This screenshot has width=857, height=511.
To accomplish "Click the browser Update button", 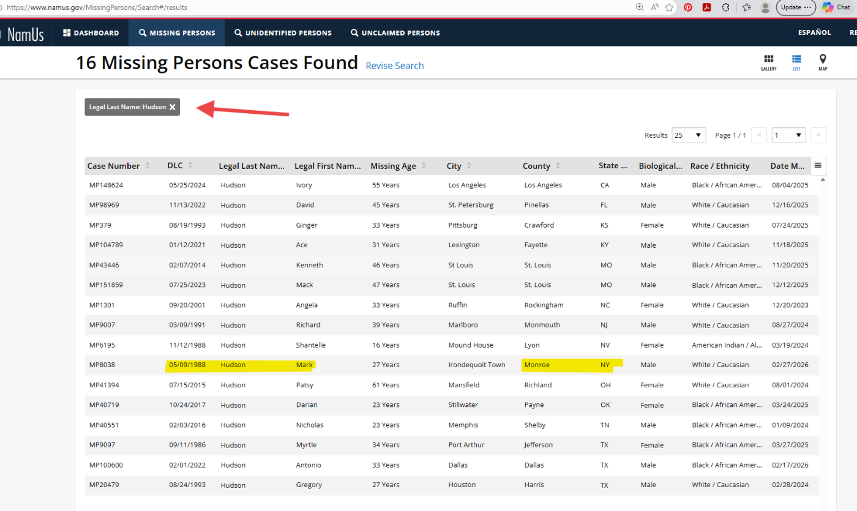I will (x=795, y=7).
